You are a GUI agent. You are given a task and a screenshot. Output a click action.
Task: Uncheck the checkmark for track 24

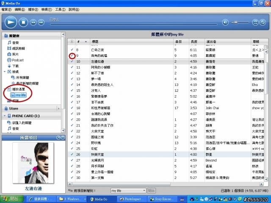[x=72, y=143]
